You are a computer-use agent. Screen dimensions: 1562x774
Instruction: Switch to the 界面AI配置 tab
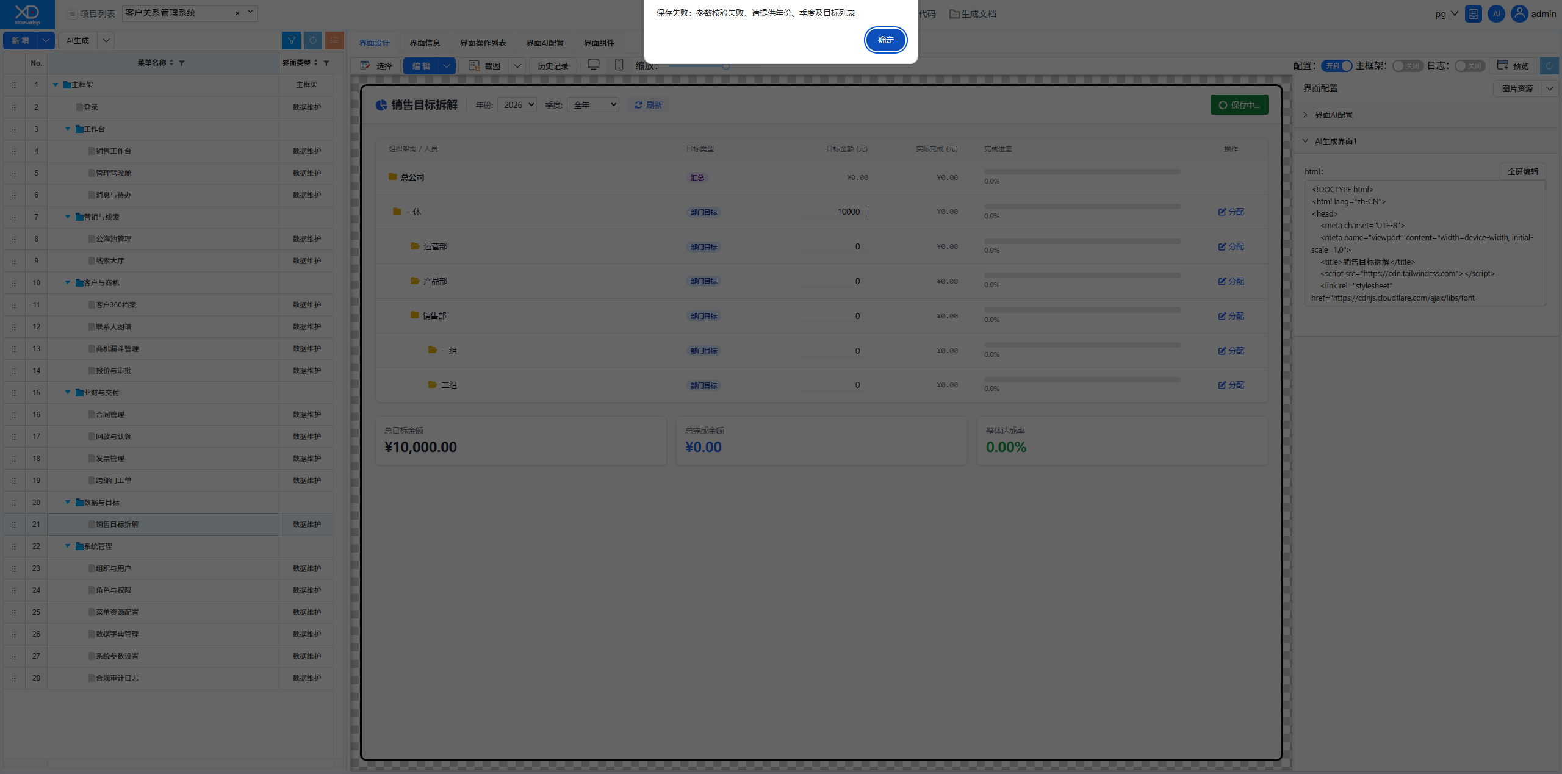[x=545, y=43]
